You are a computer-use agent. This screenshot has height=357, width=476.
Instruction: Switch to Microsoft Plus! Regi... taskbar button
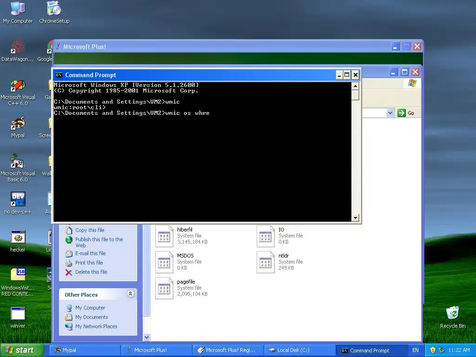[228, 350]
